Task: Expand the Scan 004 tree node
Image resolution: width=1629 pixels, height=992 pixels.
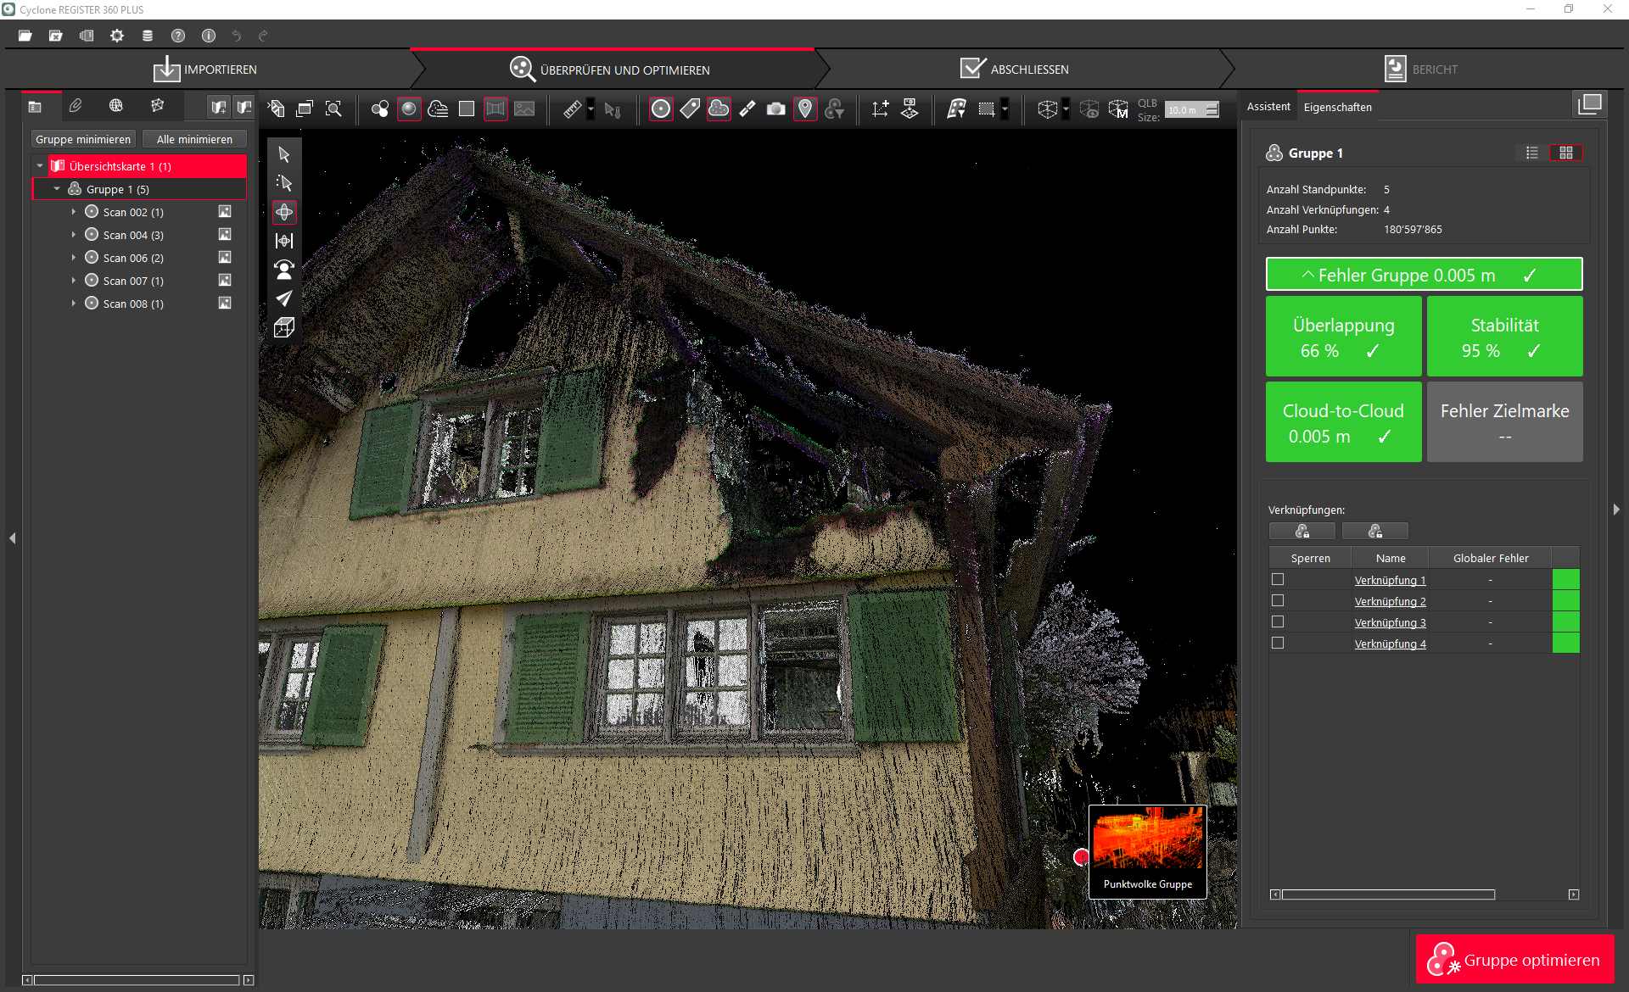Action: 74,235
